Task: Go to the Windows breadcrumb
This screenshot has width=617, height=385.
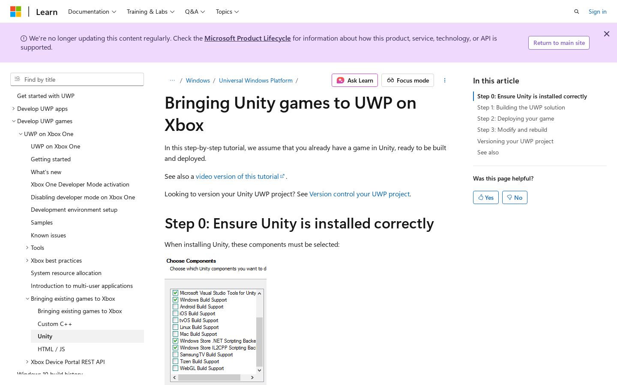Action: 198,80
